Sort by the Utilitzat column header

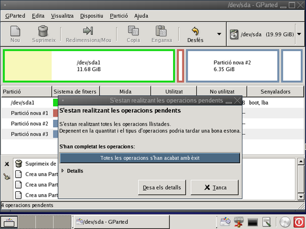point(174,91)
